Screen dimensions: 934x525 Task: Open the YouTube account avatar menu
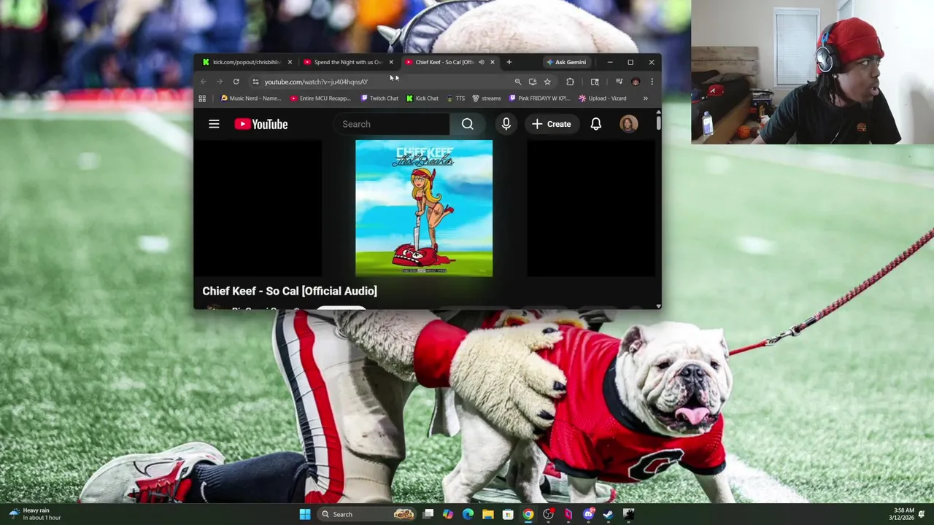(628, 124)
